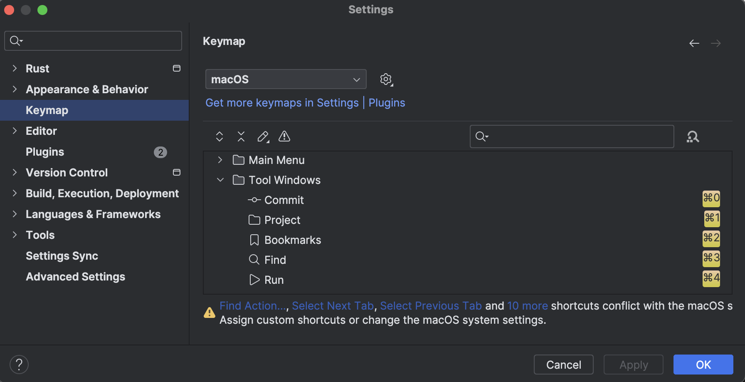Click the help question mark icon
Screen dimensions: 745x382
point(19,364)
